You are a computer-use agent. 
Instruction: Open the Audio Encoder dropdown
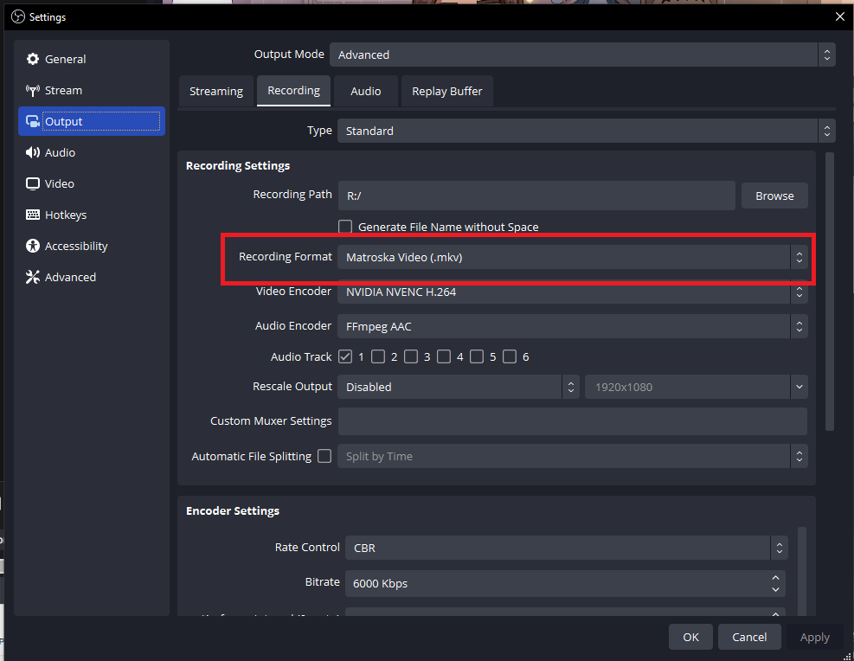(x=573, y=326)
